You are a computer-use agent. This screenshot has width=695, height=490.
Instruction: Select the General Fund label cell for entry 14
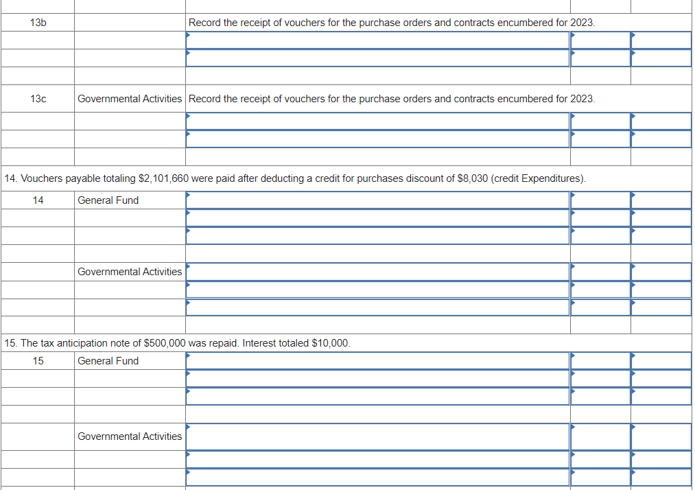click(107, 200)
